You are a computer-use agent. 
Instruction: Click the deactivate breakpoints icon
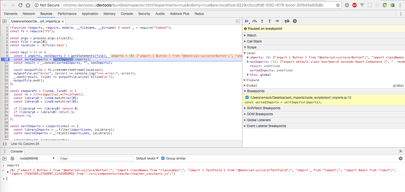tap(287, 21)
